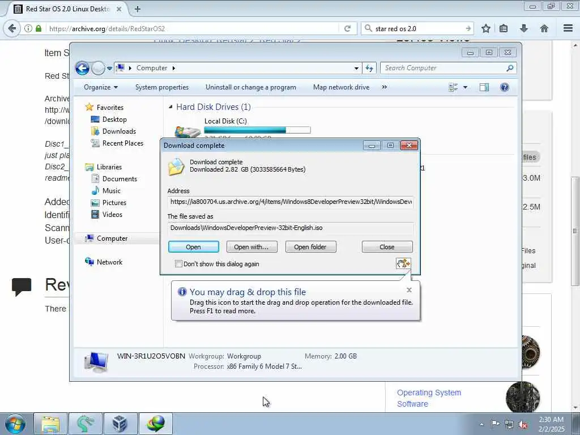Open a new Firefox tab
Viewport: 580px width, 435px height.
137,9
